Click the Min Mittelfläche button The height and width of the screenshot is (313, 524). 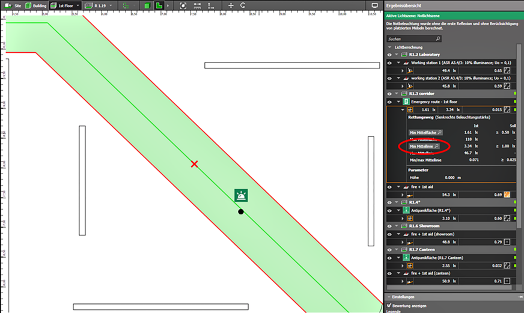(x=425, y=132)
